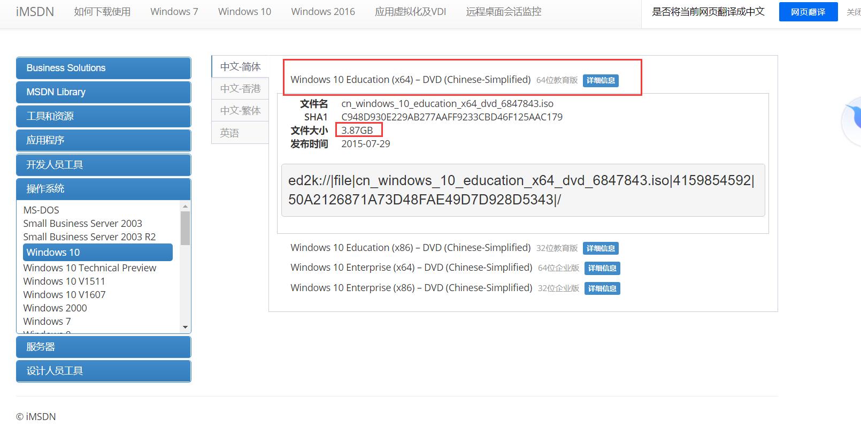Screen dimensions: 861x442
Task: Click Windows 10 Education (x64) title
Action: (410, 80)
